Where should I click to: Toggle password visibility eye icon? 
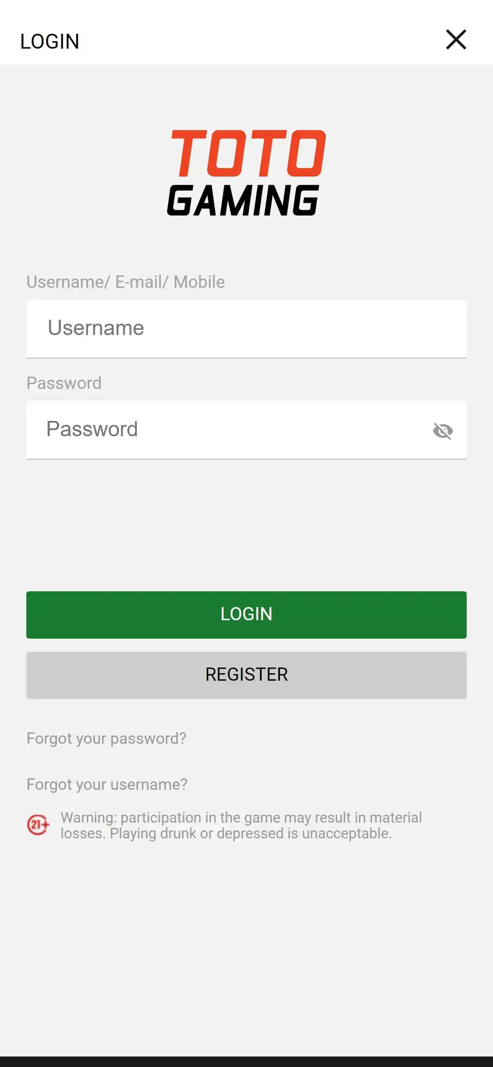443,431
